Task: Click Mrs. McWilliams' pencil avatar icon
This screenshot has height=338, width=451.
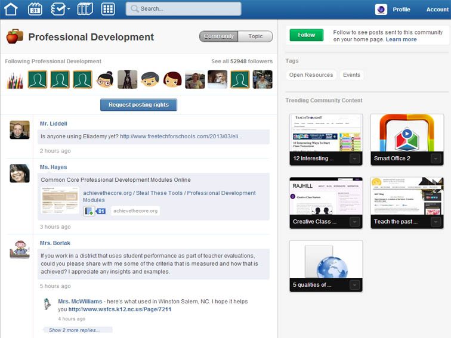Action: [x=47, y=305]
